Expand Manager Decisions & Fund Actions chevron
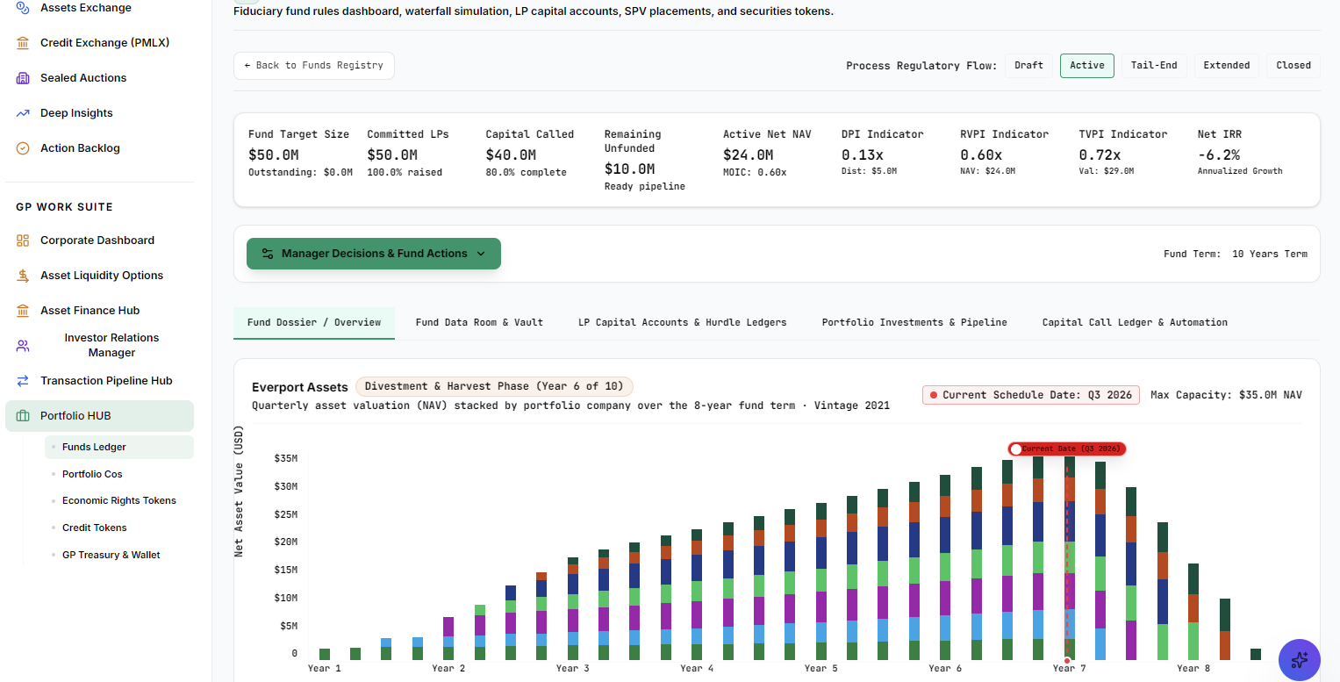The image size is (1340, 682). click(481, 254)
